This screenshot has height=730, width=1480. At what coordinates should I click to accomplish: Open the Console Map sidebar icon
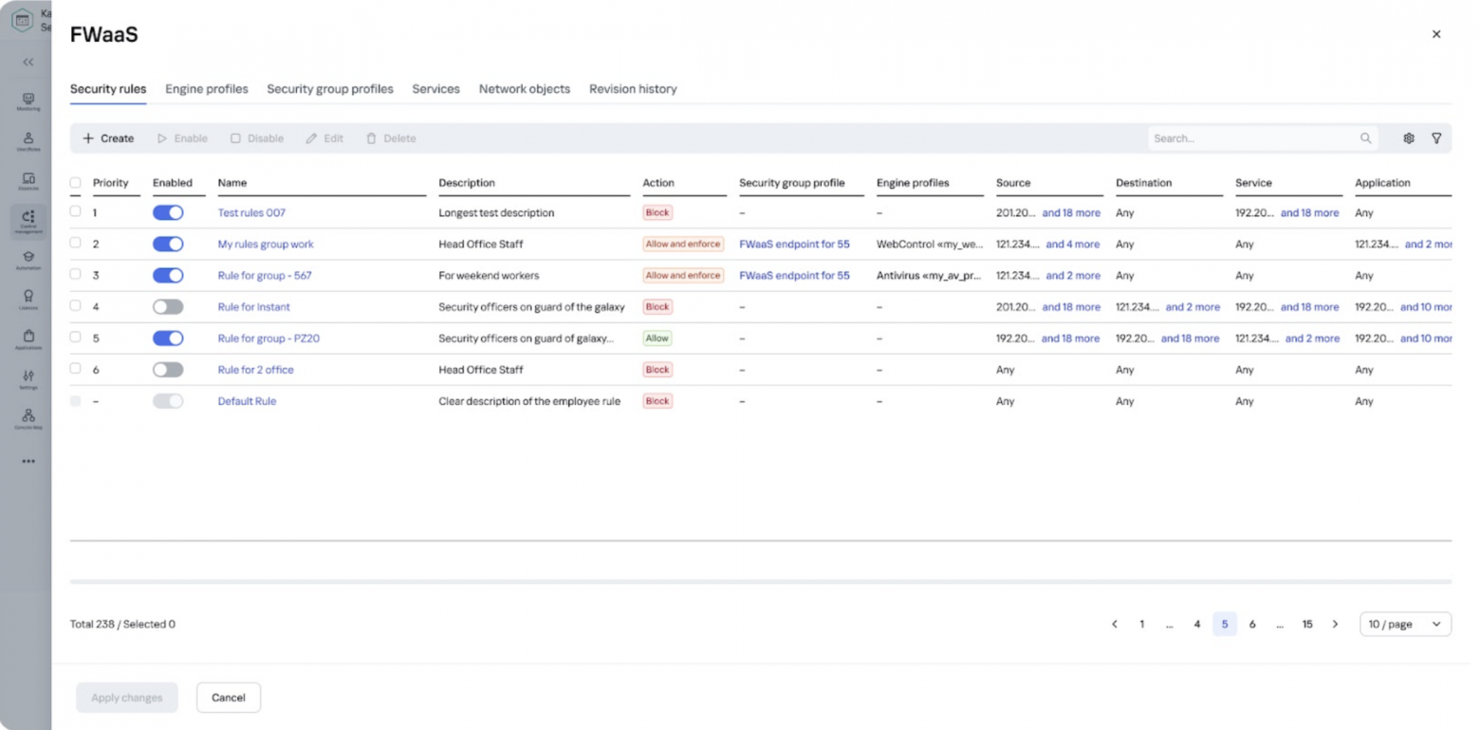pyautogui.click(x=28, y=418)
